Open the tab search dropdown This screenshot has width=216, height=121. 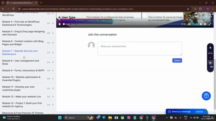click(x=3, y=3)
